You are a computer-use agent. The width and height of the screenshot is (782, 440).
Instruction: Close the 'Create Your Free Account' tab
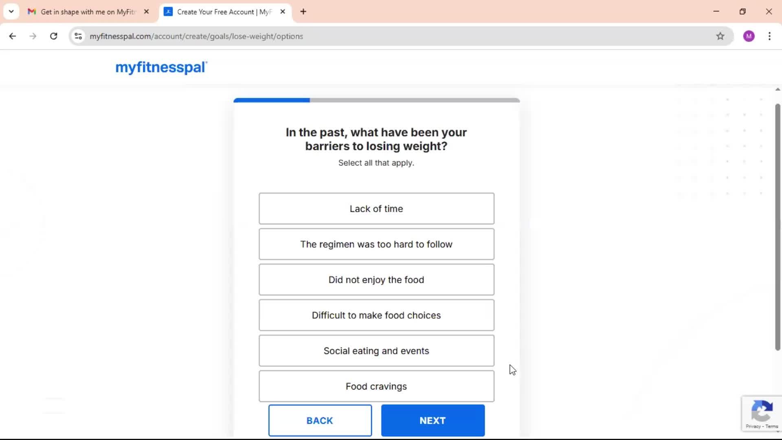pos(283,12)
